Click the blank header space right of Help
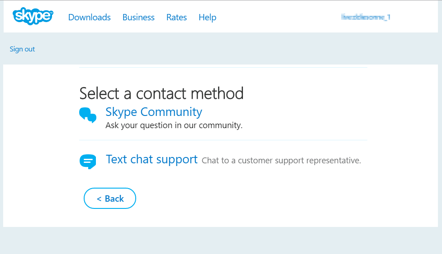442x254 pixels. click(x=278, y=17)
